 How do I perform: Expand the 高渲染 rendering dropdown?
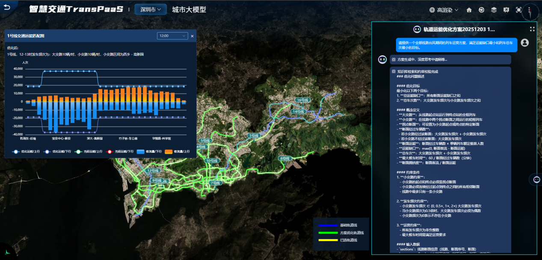(444, 10)
